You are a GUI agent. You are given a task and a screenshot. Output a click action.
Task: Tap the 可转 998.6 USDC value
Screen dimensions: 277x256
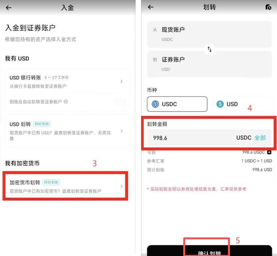pos(253,152)
